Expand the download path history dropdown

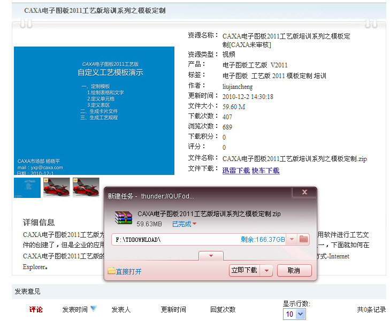[x=292, y=239]
